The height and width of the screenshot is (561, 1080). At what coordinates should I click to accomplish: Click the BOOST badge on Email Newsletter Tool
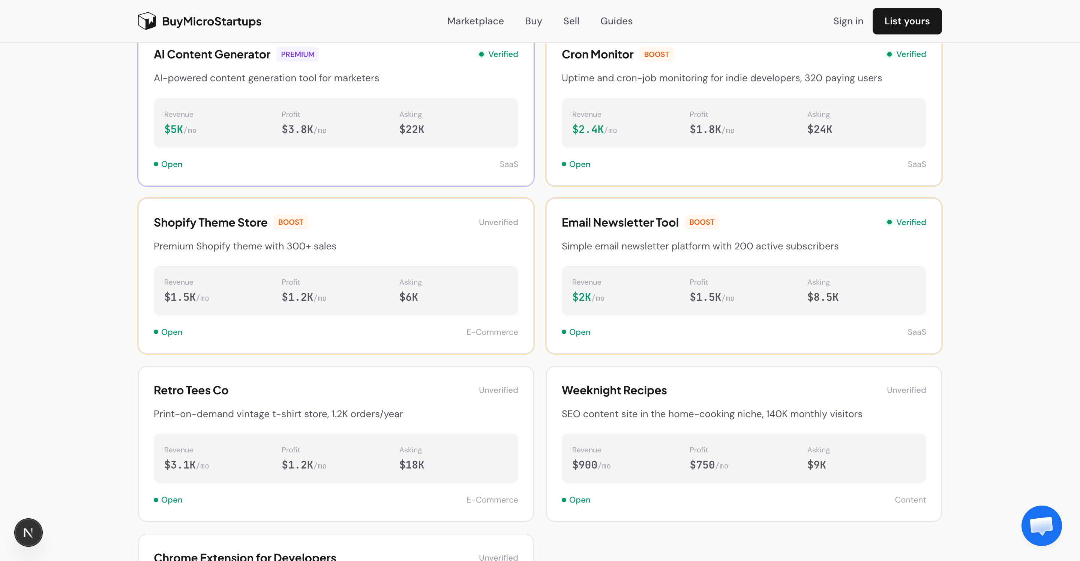pyautogui.click(x=702, y=222)
